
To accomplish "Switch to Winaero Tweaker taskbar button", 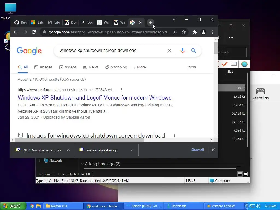I will [x=224, y=206].
